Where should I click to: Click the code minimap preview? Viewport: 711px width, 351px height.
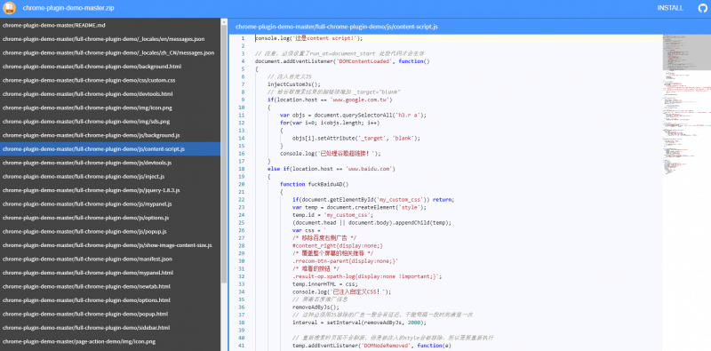coord(686,104)
